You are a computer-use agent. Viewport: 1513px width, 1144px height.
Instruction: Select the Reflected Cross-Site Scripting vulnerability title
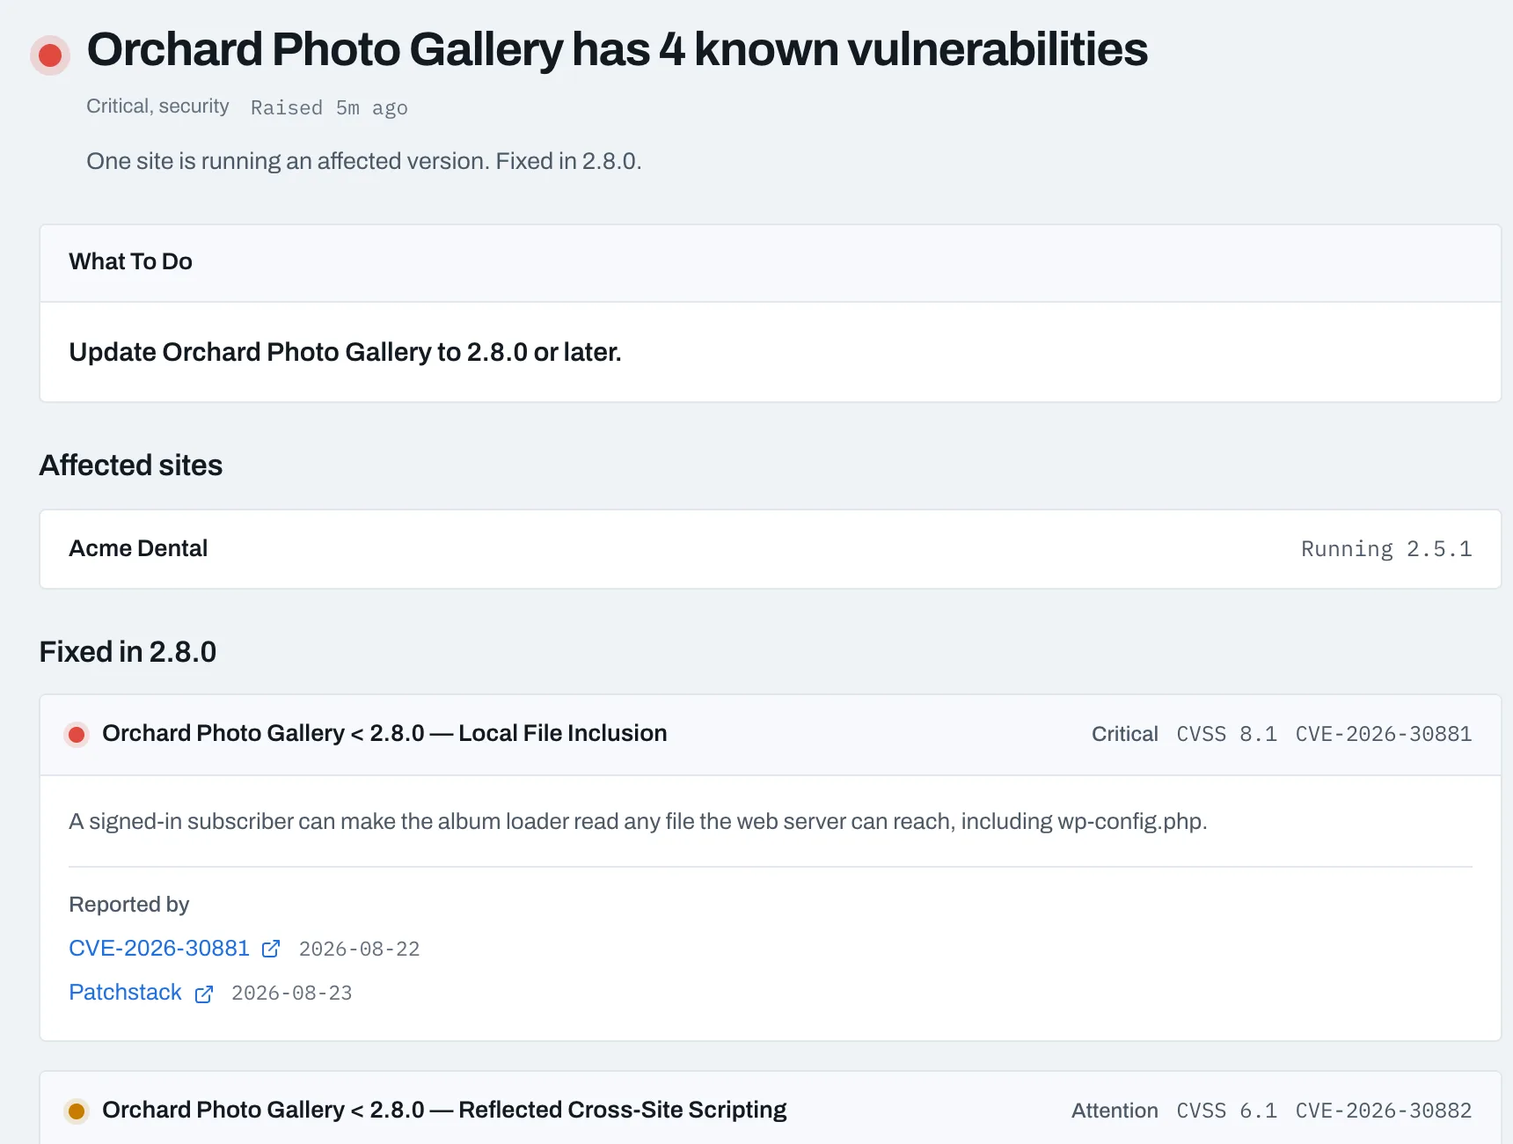[x=444, y=1110]
